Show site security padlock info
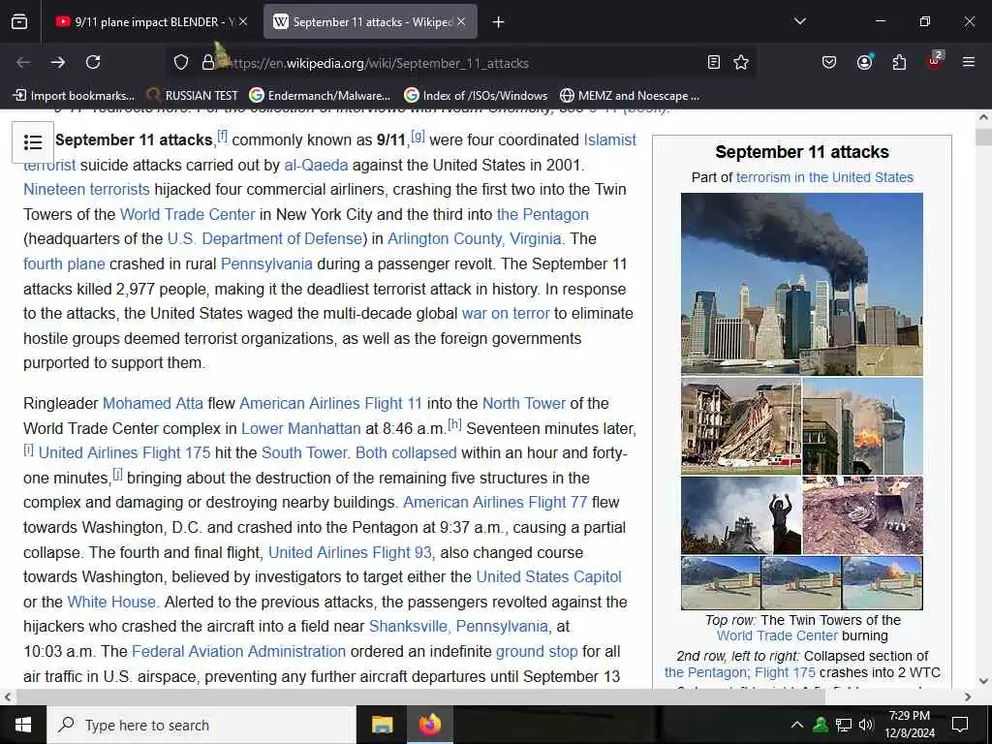This screenshot has width=992, height=744. 207,63
